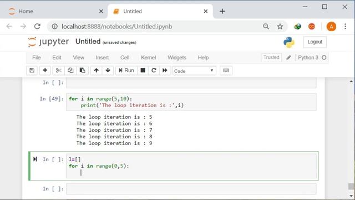The height and width of the screenshot is (200, 355).
Task: Open the Insert menu
Action: pos(102,58)
